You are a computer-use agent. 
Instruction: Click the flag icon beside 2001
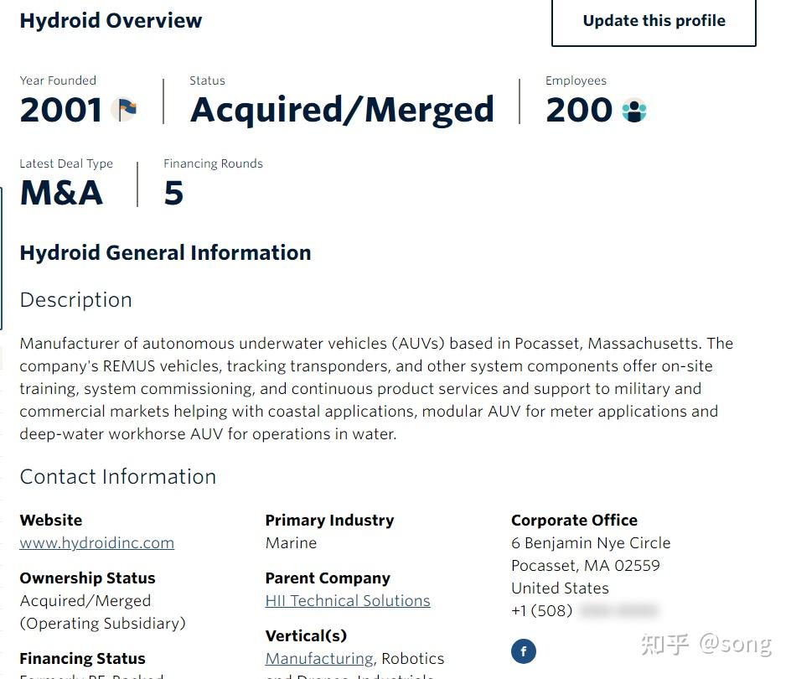(125, 110)
